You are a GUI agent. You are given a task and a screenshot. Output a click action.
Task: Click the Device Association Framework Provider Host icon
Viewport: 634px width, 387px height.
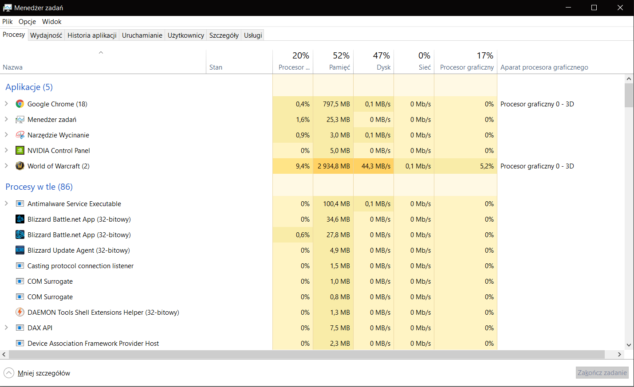click(20, 343)
